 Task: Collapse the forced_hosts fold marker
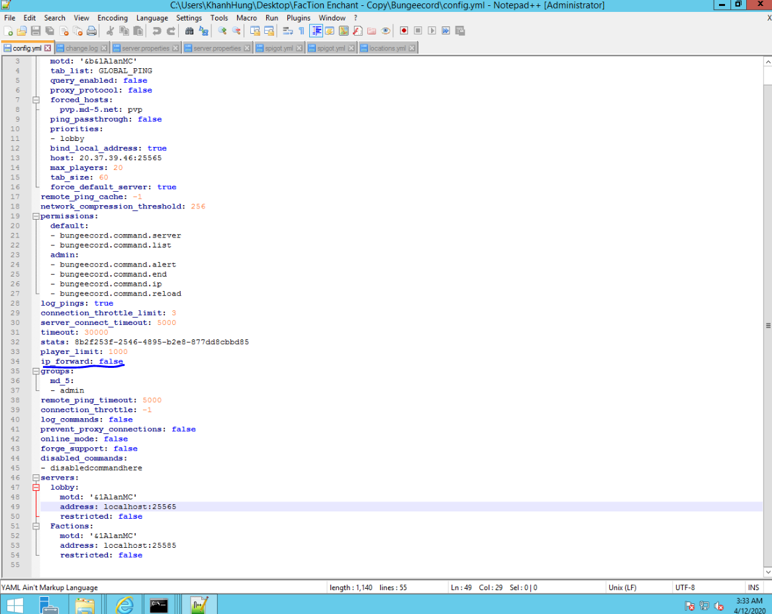[x=36, y=100]
